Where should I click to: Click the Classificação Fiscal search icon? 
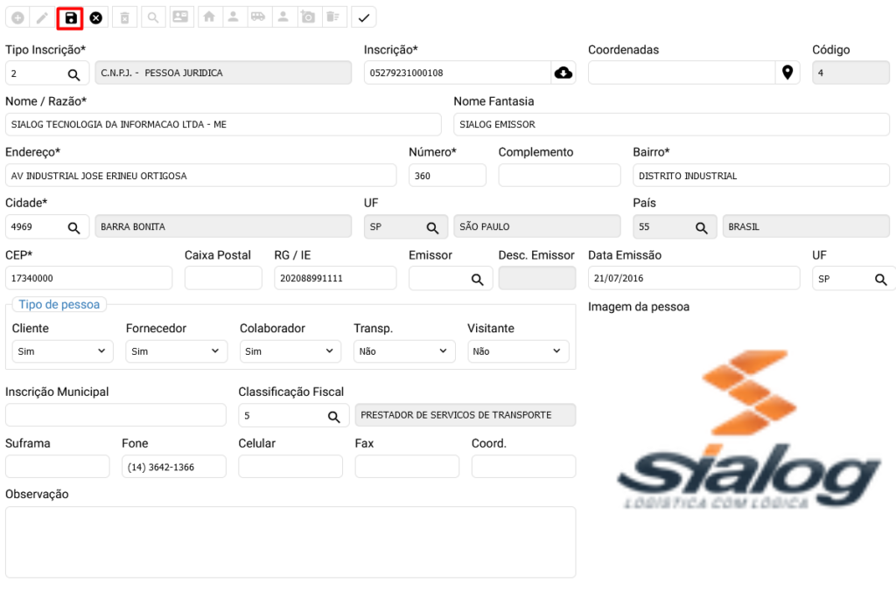[333, 416]
